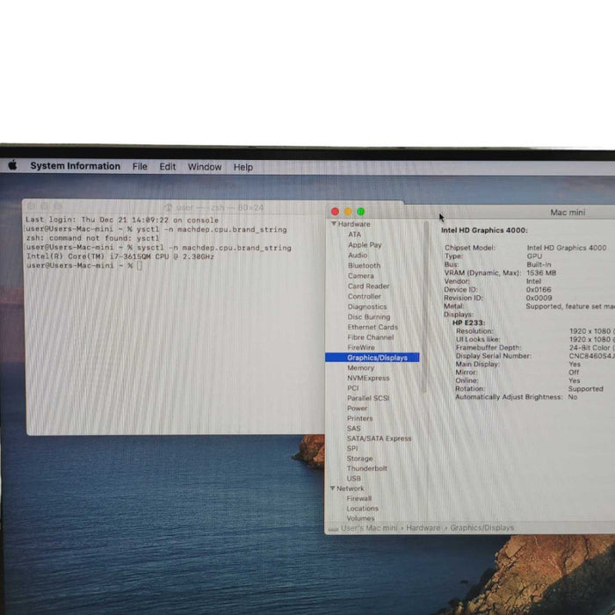Select Printers in the sidebar
This screenshot has width=615, height=615.
(359, 418)
